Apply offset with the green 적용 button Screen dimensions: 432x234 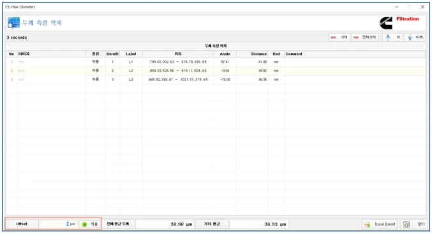click(x=89, y=224)
